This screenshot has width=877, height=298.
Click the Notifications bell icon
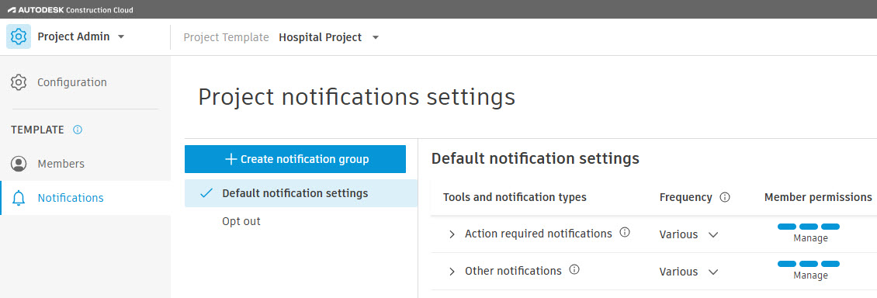point(19,198)
